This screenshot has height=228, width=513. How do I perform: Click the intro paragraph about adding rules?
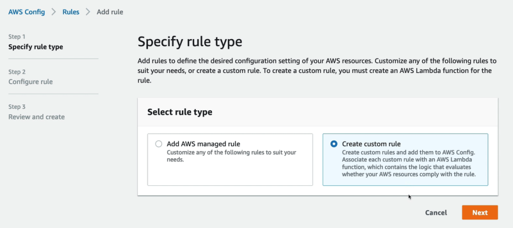tap(317, 71)
